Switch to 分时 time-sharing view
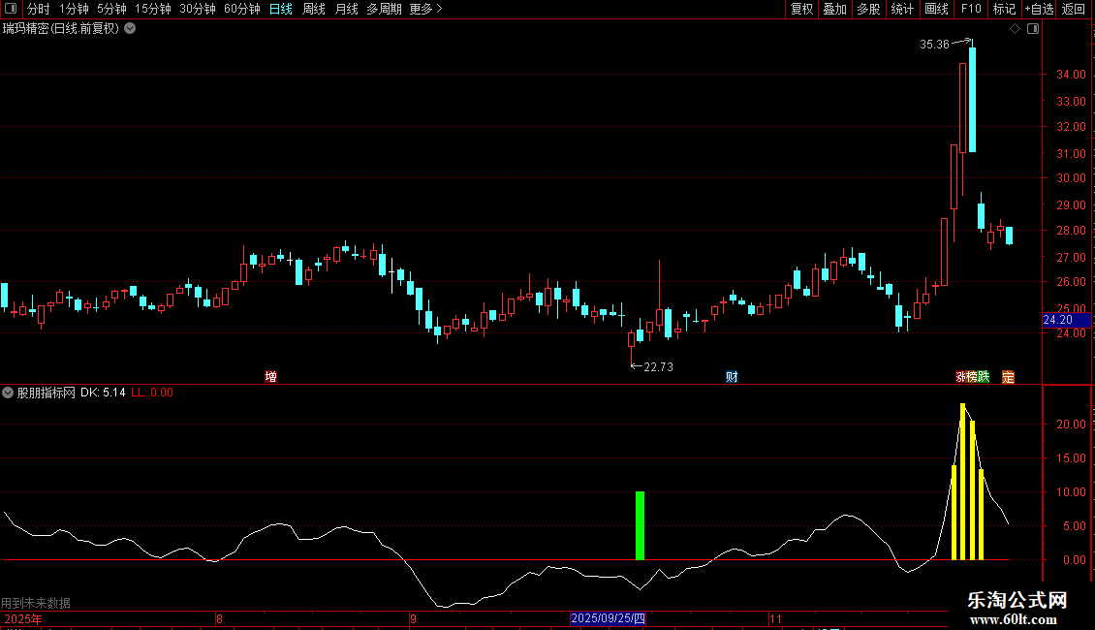The width and height of the screenshot is (1095, 630). click(x=39, y=9)
